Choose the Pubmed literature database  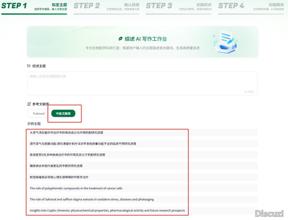point(39,113)
